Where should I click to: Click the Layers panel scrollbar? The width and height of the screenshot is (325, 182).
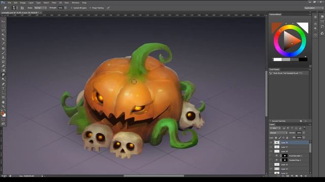[x=310, y=148]
